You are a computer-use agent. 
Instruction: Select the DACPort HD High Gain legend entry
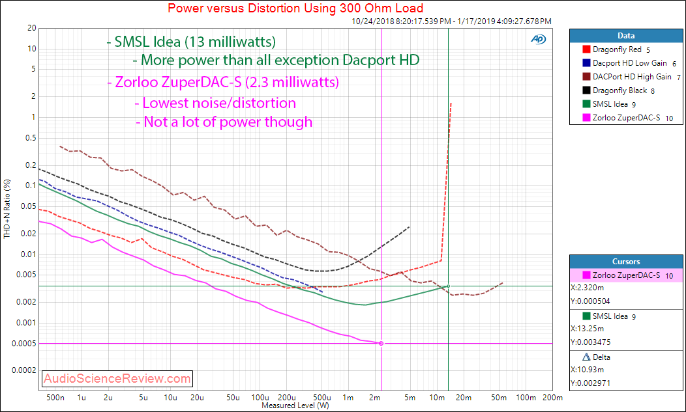coord(632,77)
